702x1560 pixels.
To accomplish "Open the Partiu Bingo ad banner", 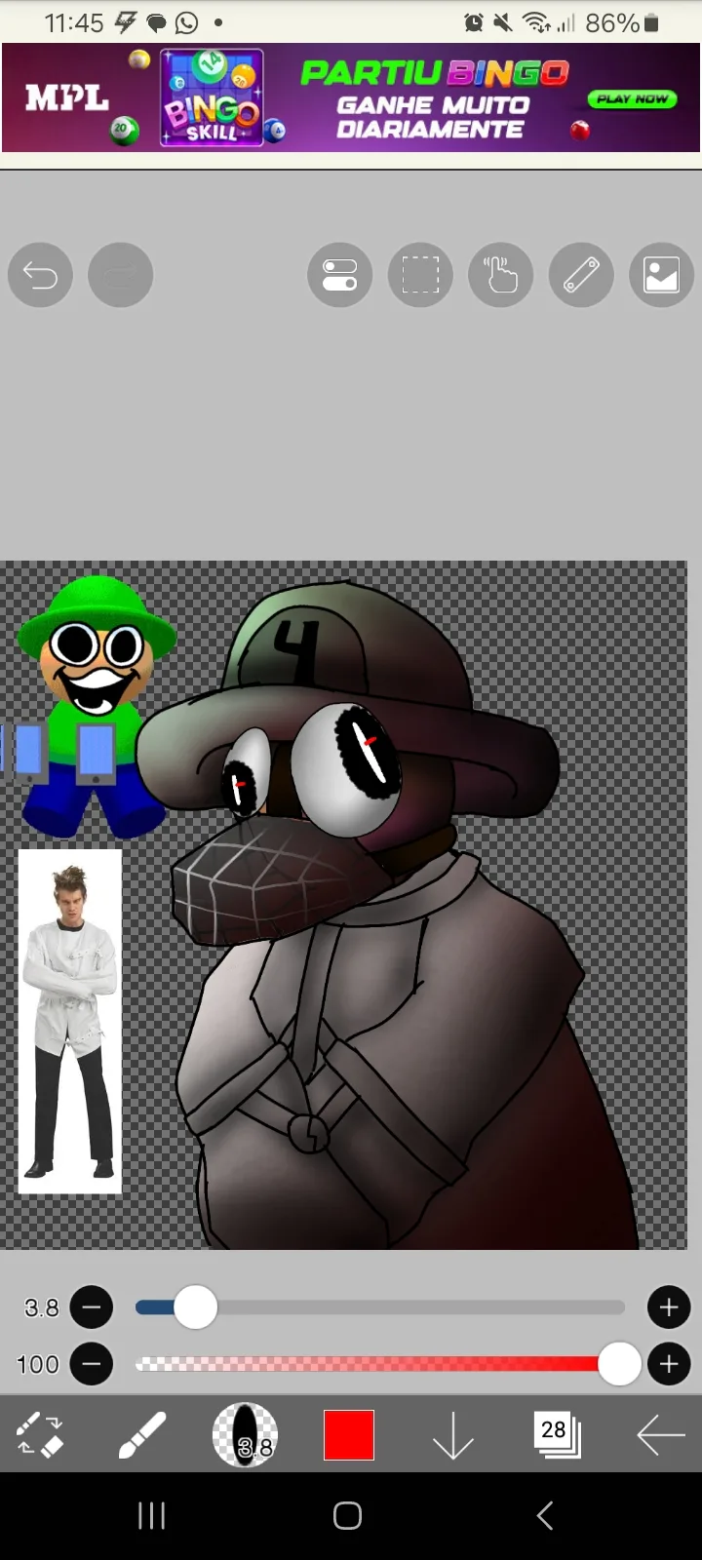I will (x=351, y=97).
